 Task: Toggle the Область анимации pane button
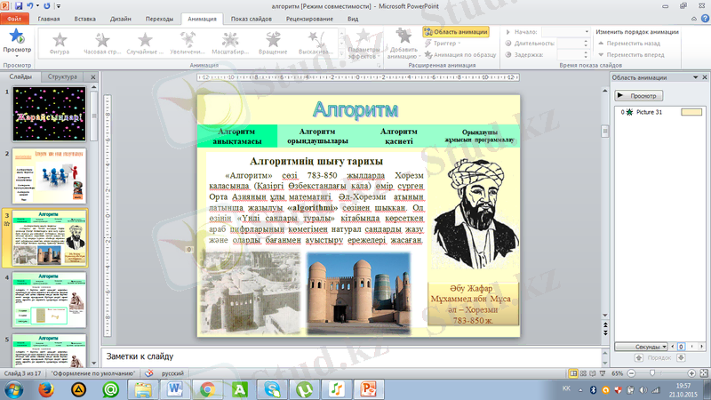(457, 31)
